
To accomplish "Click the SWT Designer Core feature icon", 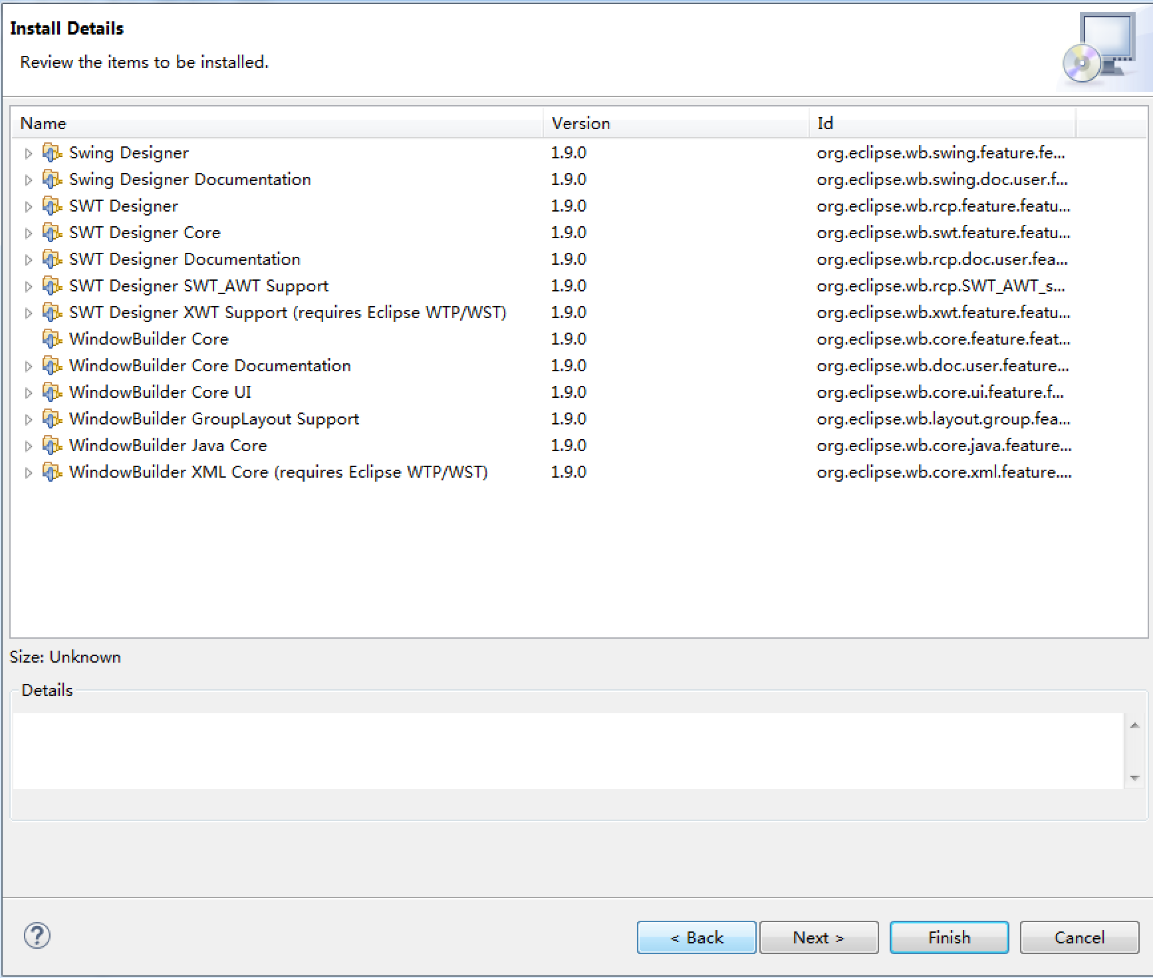I will click(x=52, y=233).
